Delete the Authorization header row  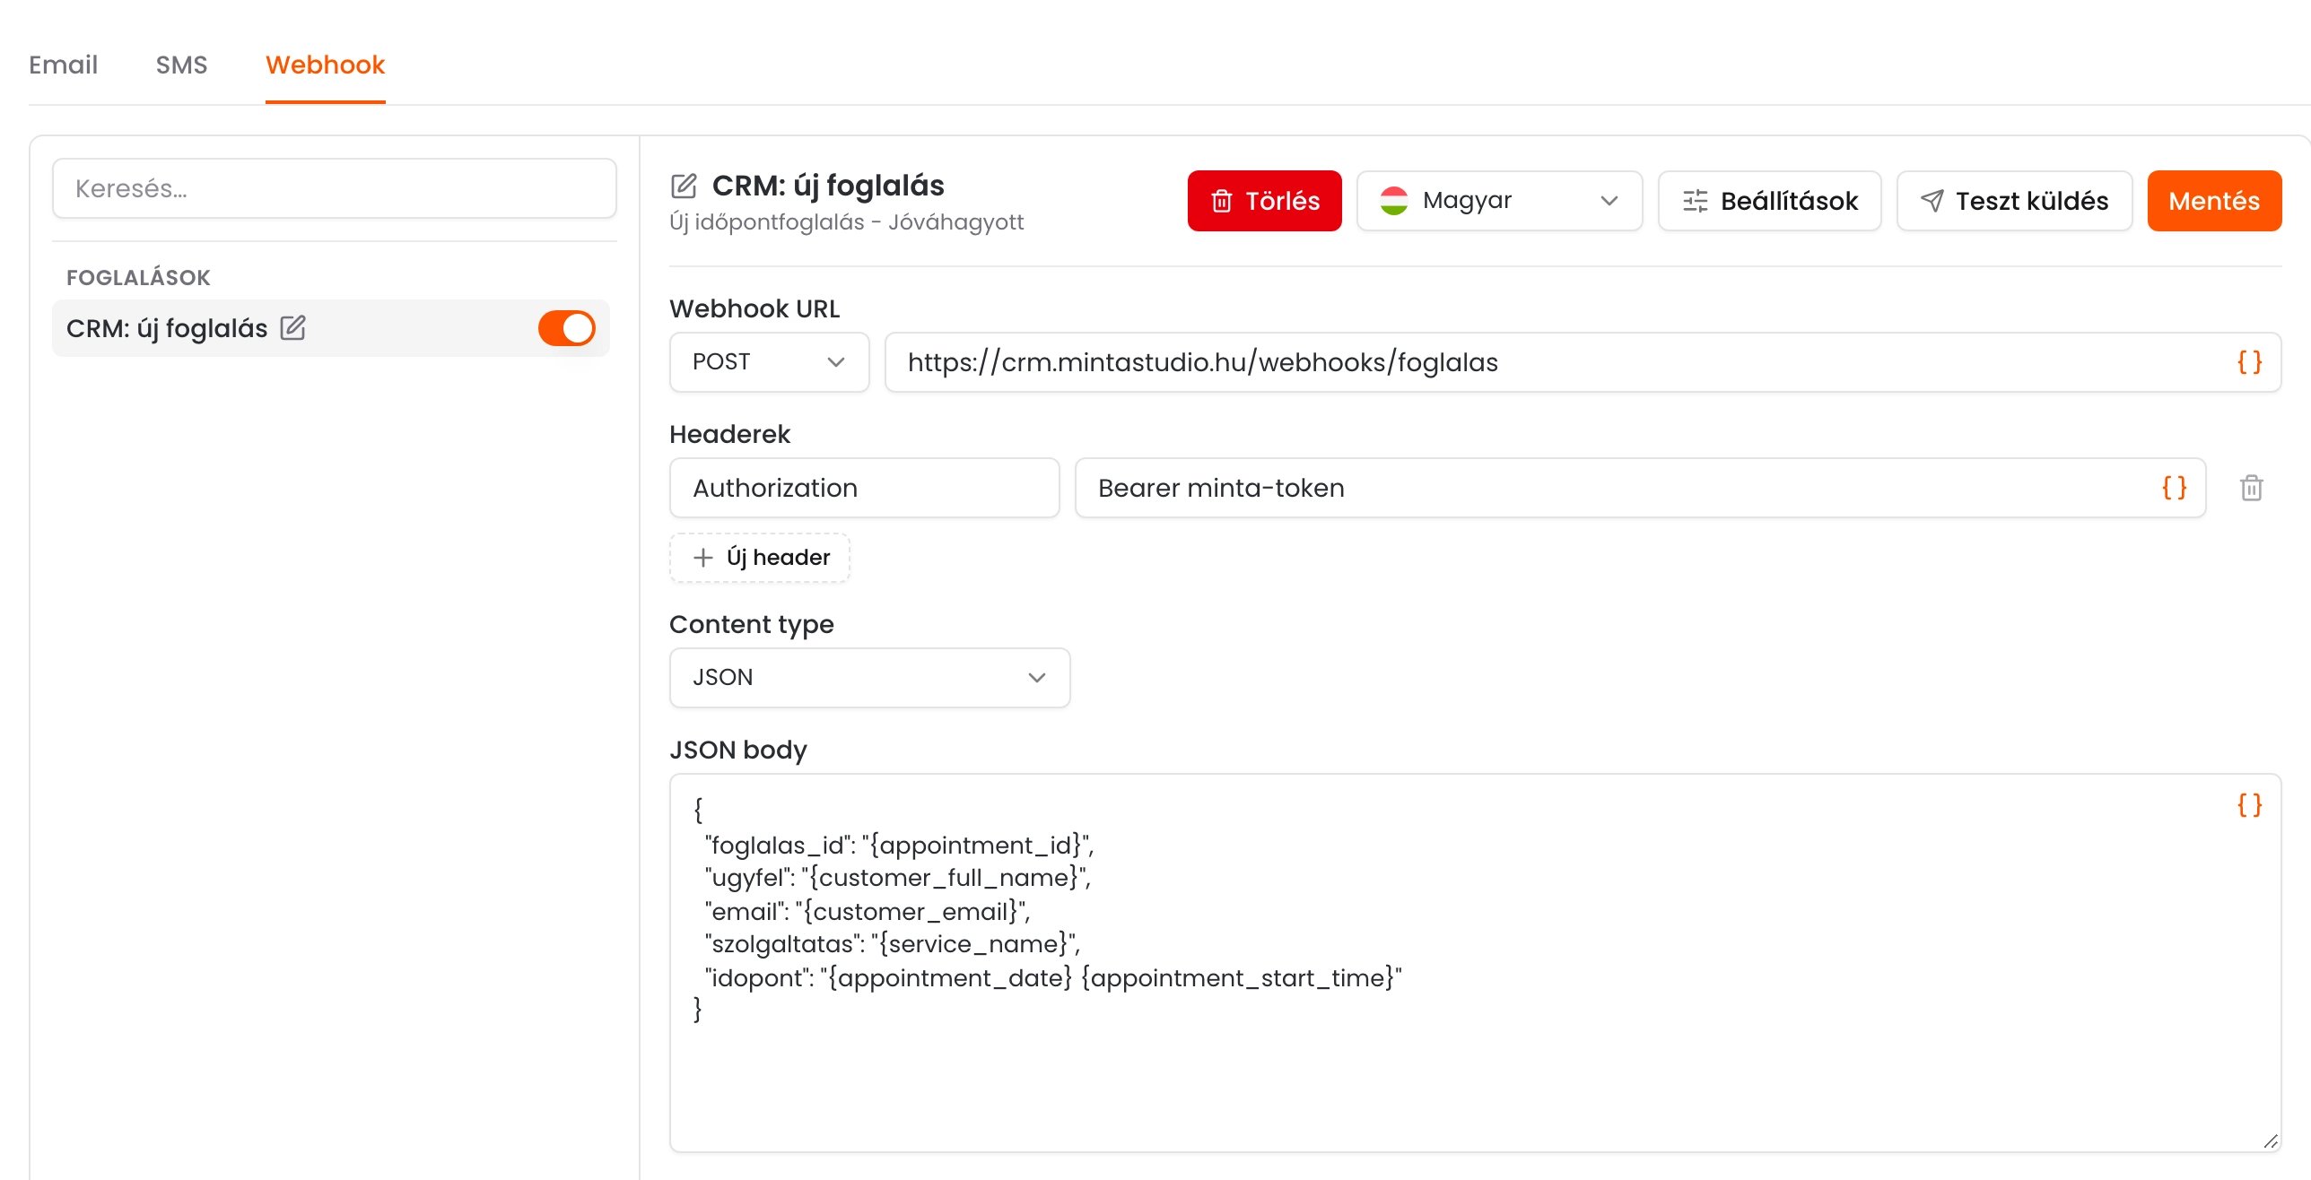point(2251,488)
